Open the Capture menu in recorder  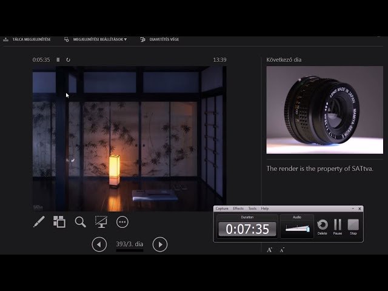[222, 209]
